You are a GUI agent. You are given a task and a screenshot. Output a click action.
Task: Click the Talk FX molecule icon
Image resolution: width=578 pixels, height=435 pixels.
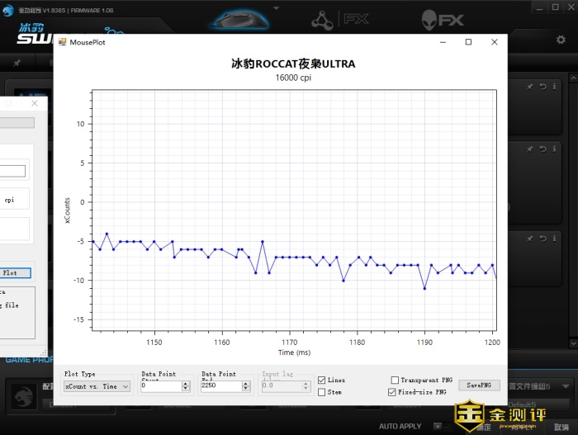click(x=322, y=20)
